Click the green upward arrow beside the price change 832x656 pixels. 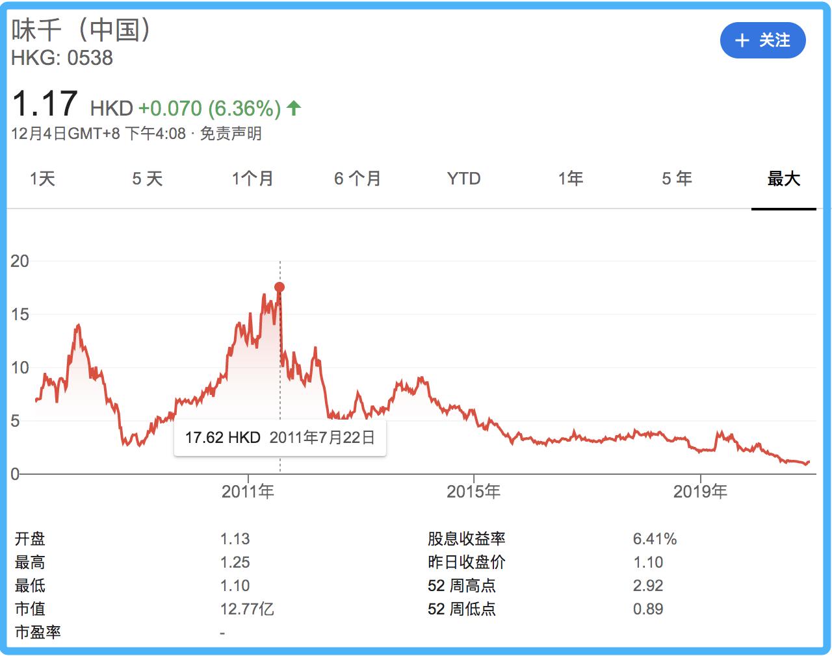tap(294, 108)
